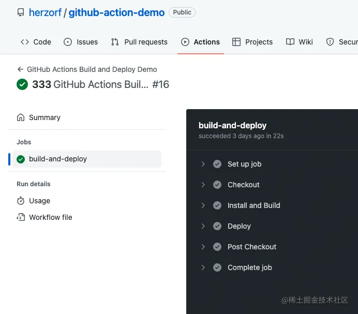Click the green check on build-and-deploy job
Viewport: 358px width, 314px height.
pos(21,159)
